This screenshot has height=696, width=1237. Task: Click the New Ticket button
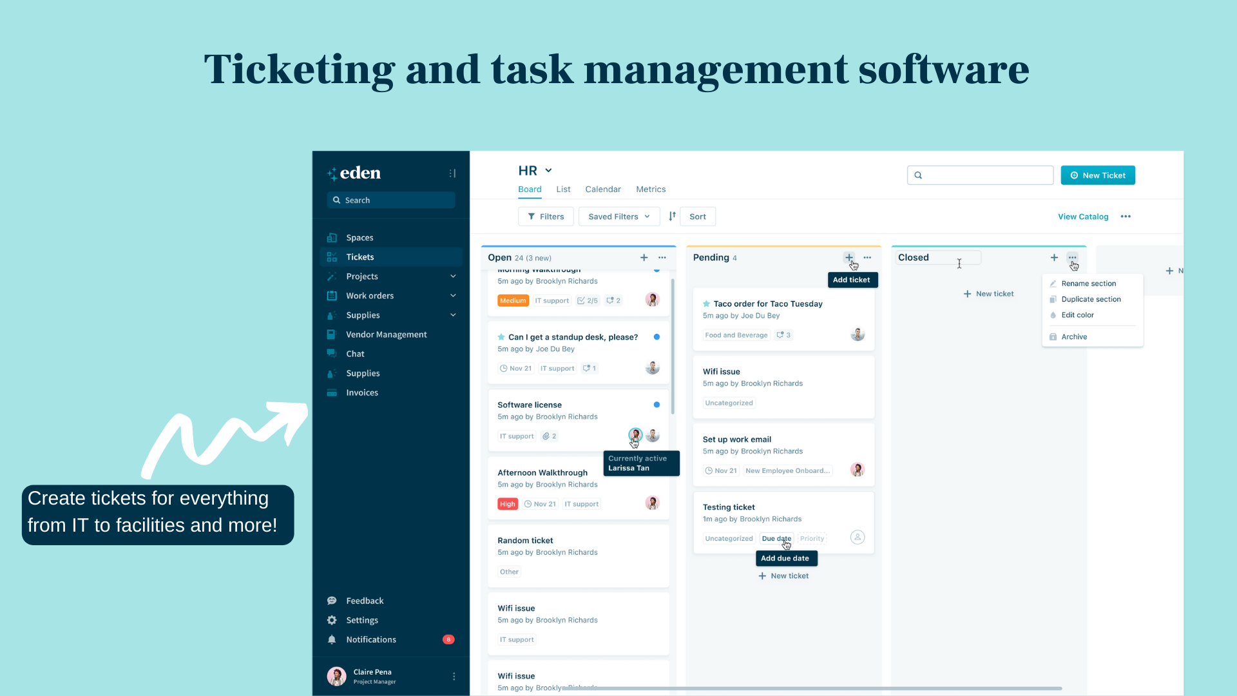click(1098, 175)
